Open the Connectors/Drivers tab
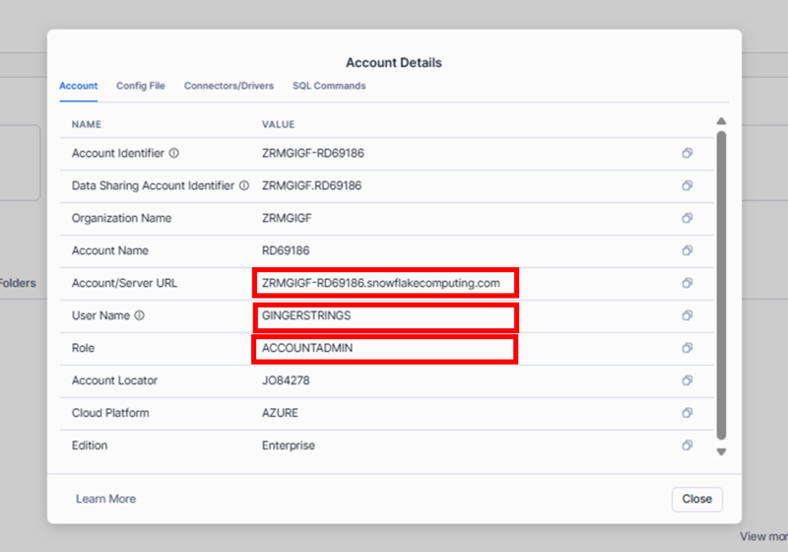788x552 pixels. (229, 86)
